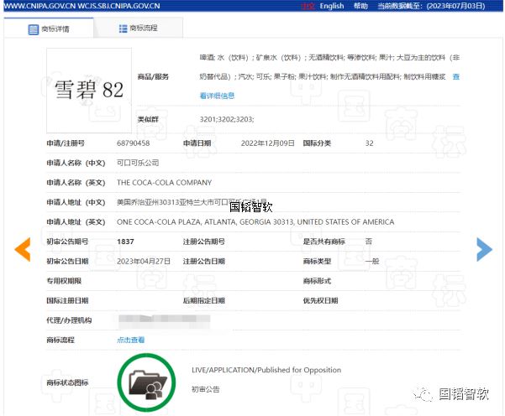Click the 类似群 field label
Image resolution: width=505 pixels, height=416 pixels.
148,119
